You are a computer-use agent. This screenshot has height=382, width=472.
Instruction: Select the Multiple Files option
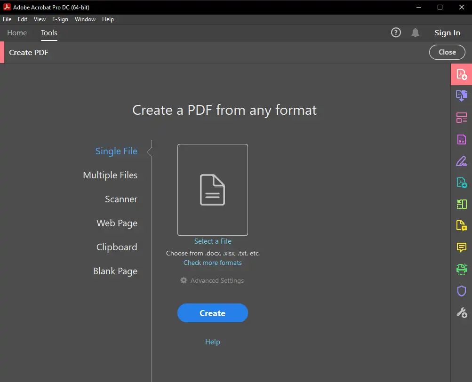pos(110,175)
